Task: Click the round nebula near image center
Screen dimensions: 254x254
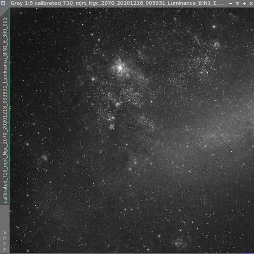Action: 112,126
